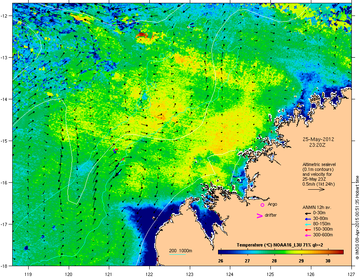Click the longitude axis label 120
Image resolution: width=360 pixels, height=278 pixels.
click(x=69, y=274)
